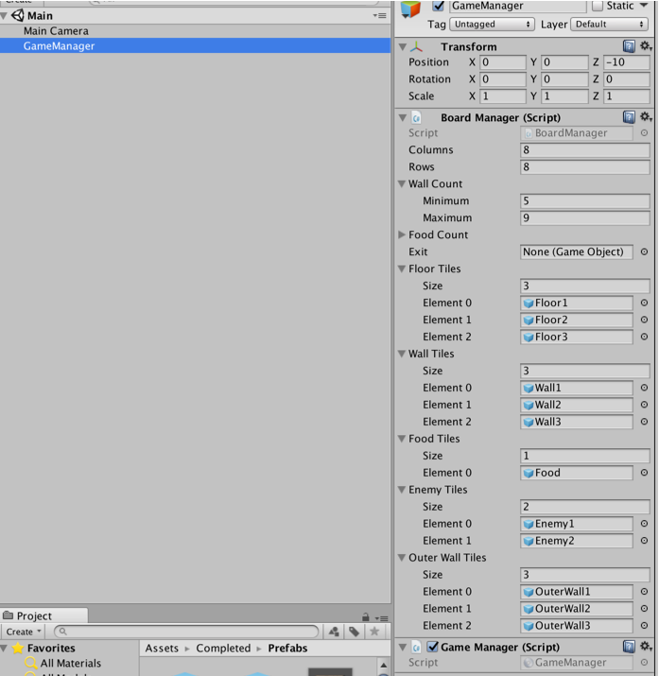Click object picker next to Food
The image size is (659, 676).
click(644, 473)
